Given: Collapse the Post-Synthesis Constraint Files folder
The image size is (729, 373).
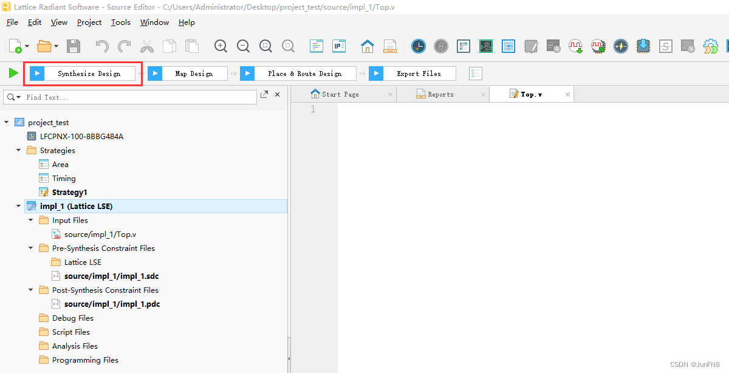Looking at the screenshot, I should tap(31, 290).
